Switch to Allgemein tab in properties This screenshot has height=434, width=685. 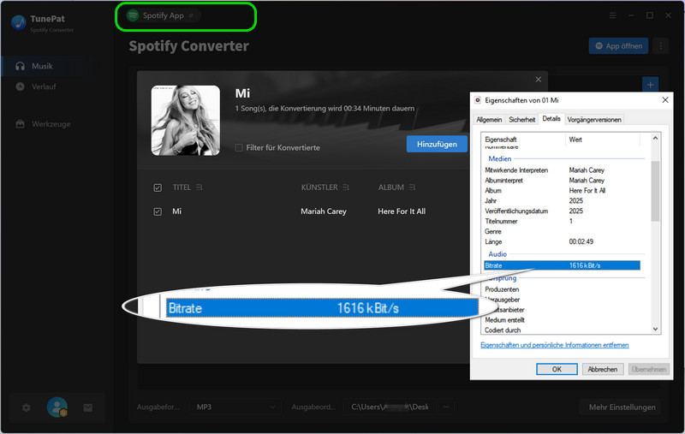click(489, 120)
